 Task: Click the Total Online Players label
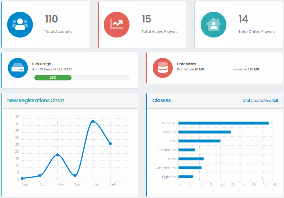(256, 31)
